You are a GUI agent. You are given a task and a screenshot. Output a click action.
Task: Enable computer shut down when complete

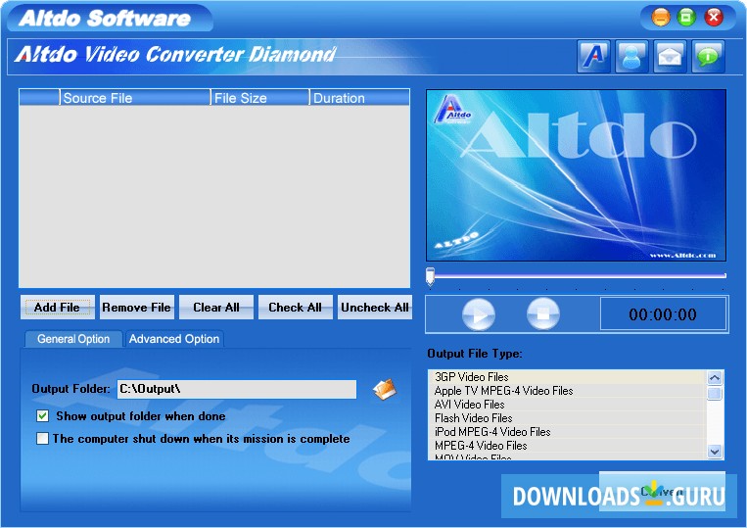tap(42, 439)
